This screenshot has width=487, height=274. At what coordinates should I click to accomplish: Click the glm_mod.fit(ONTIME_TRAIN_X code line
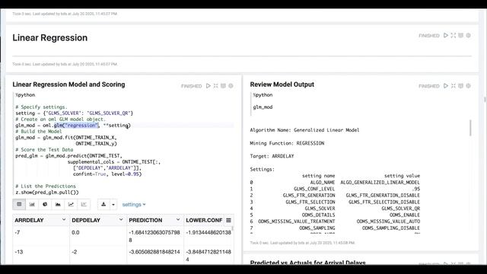pyautogui.click(x=66, y=137)
